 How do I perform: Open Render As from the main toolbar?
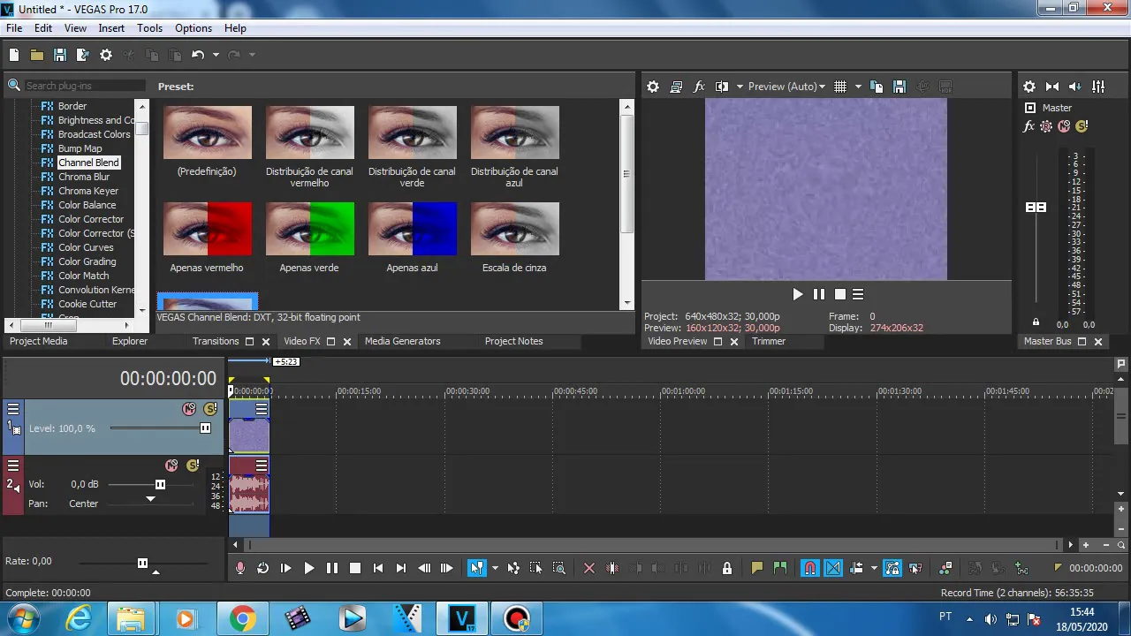point(83,55)
